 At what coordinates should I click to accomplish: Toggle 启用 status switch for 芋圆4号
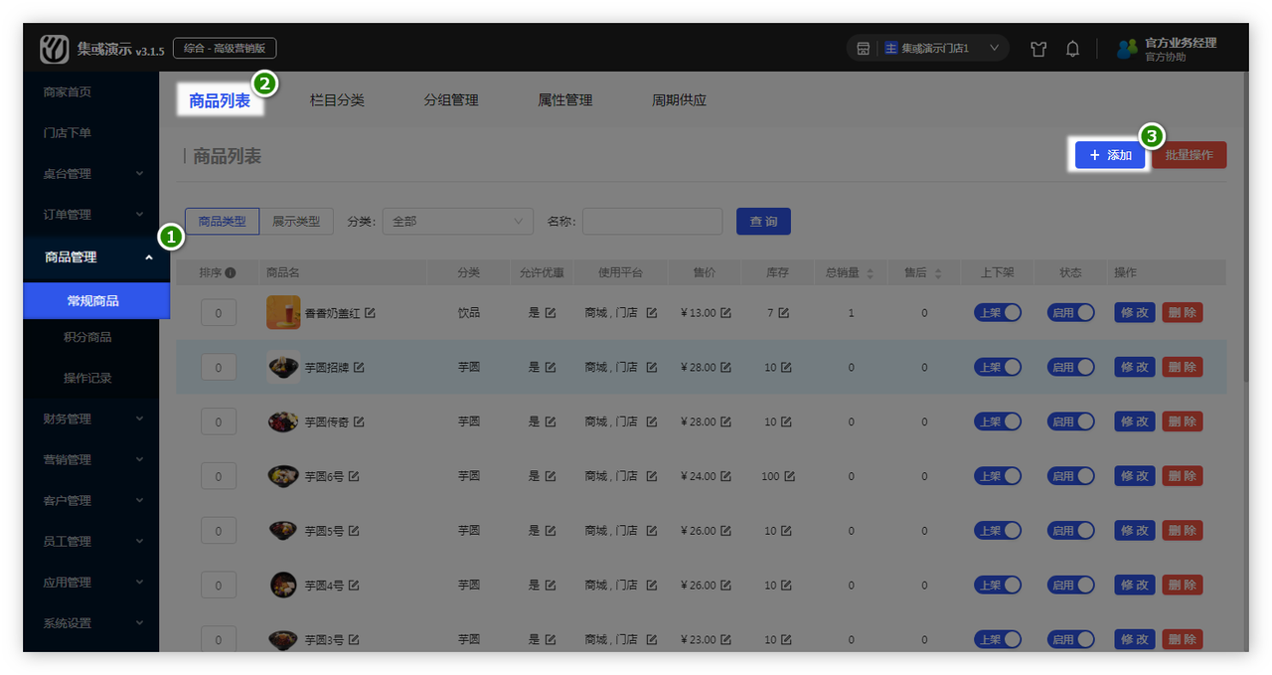click(1071, 586)
